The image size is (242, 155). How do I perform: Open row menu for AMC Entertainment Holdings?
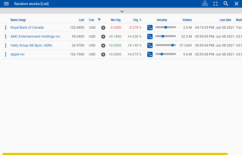(x=6, y=37)
